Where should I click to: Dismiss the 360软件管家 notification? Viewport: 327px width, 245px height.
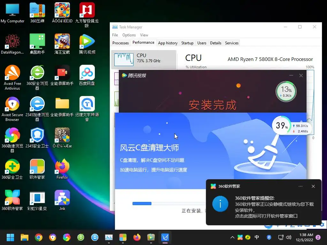[x=313, y=186]
